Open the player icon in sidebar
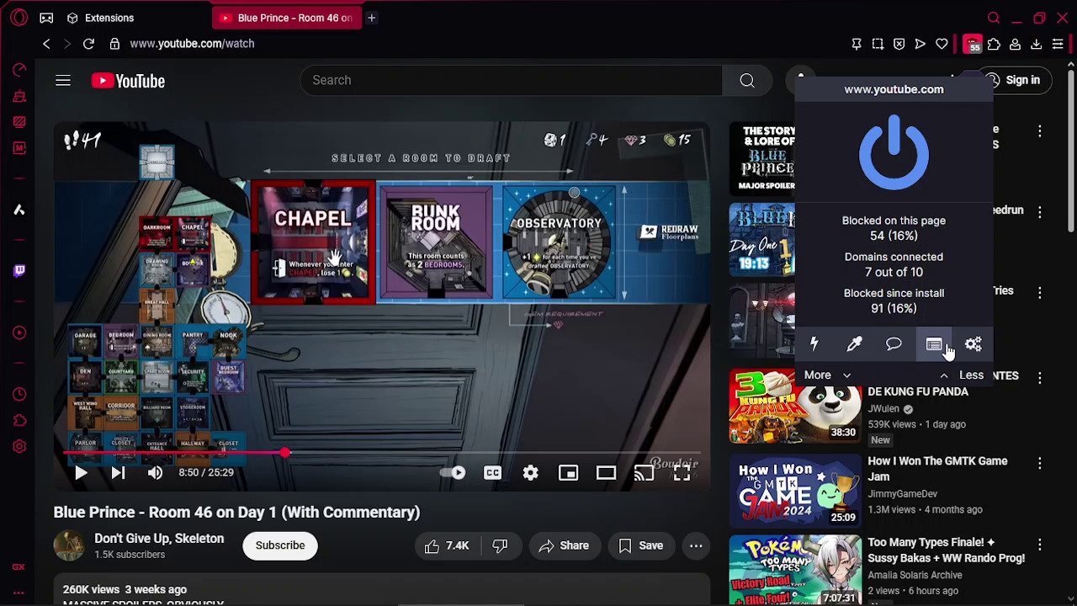 [x=19, y=331]
